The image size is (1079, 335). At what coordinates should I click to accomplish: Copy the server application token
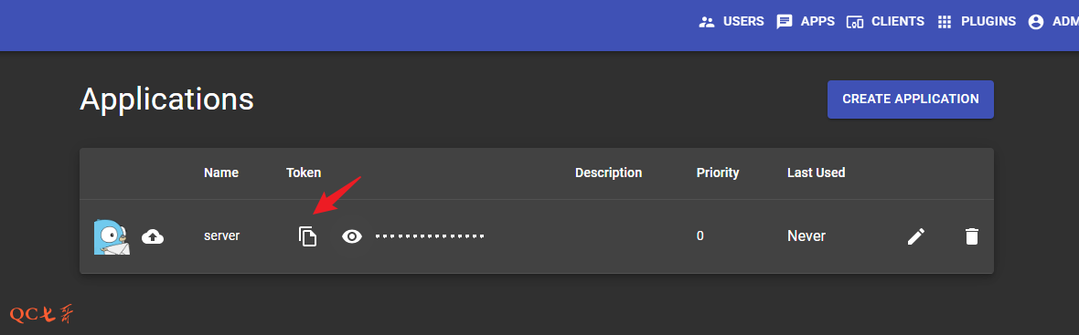click(x=307, y=236)
